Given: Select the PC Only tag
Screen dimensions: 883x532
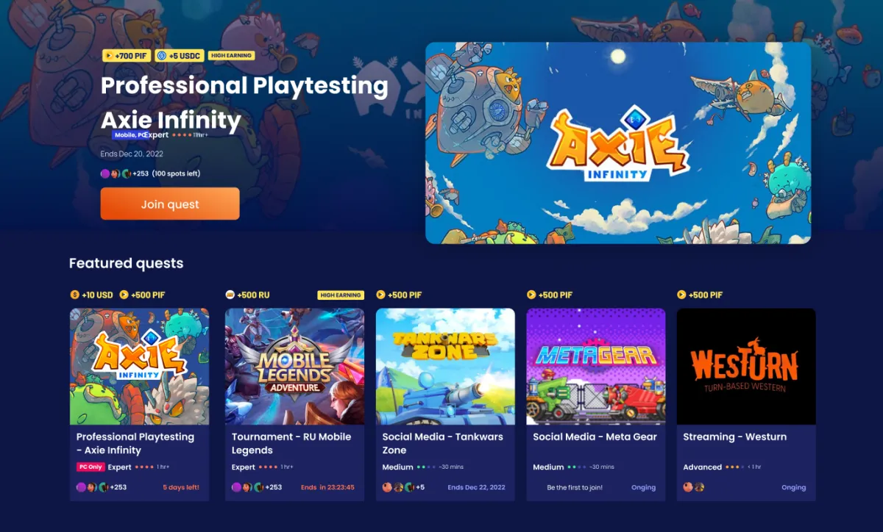Looking at the screenshot, I should click(x=91, y=467).
